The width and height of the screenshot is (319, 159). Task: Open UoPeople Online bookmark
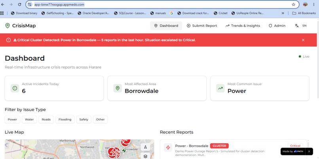248,13
